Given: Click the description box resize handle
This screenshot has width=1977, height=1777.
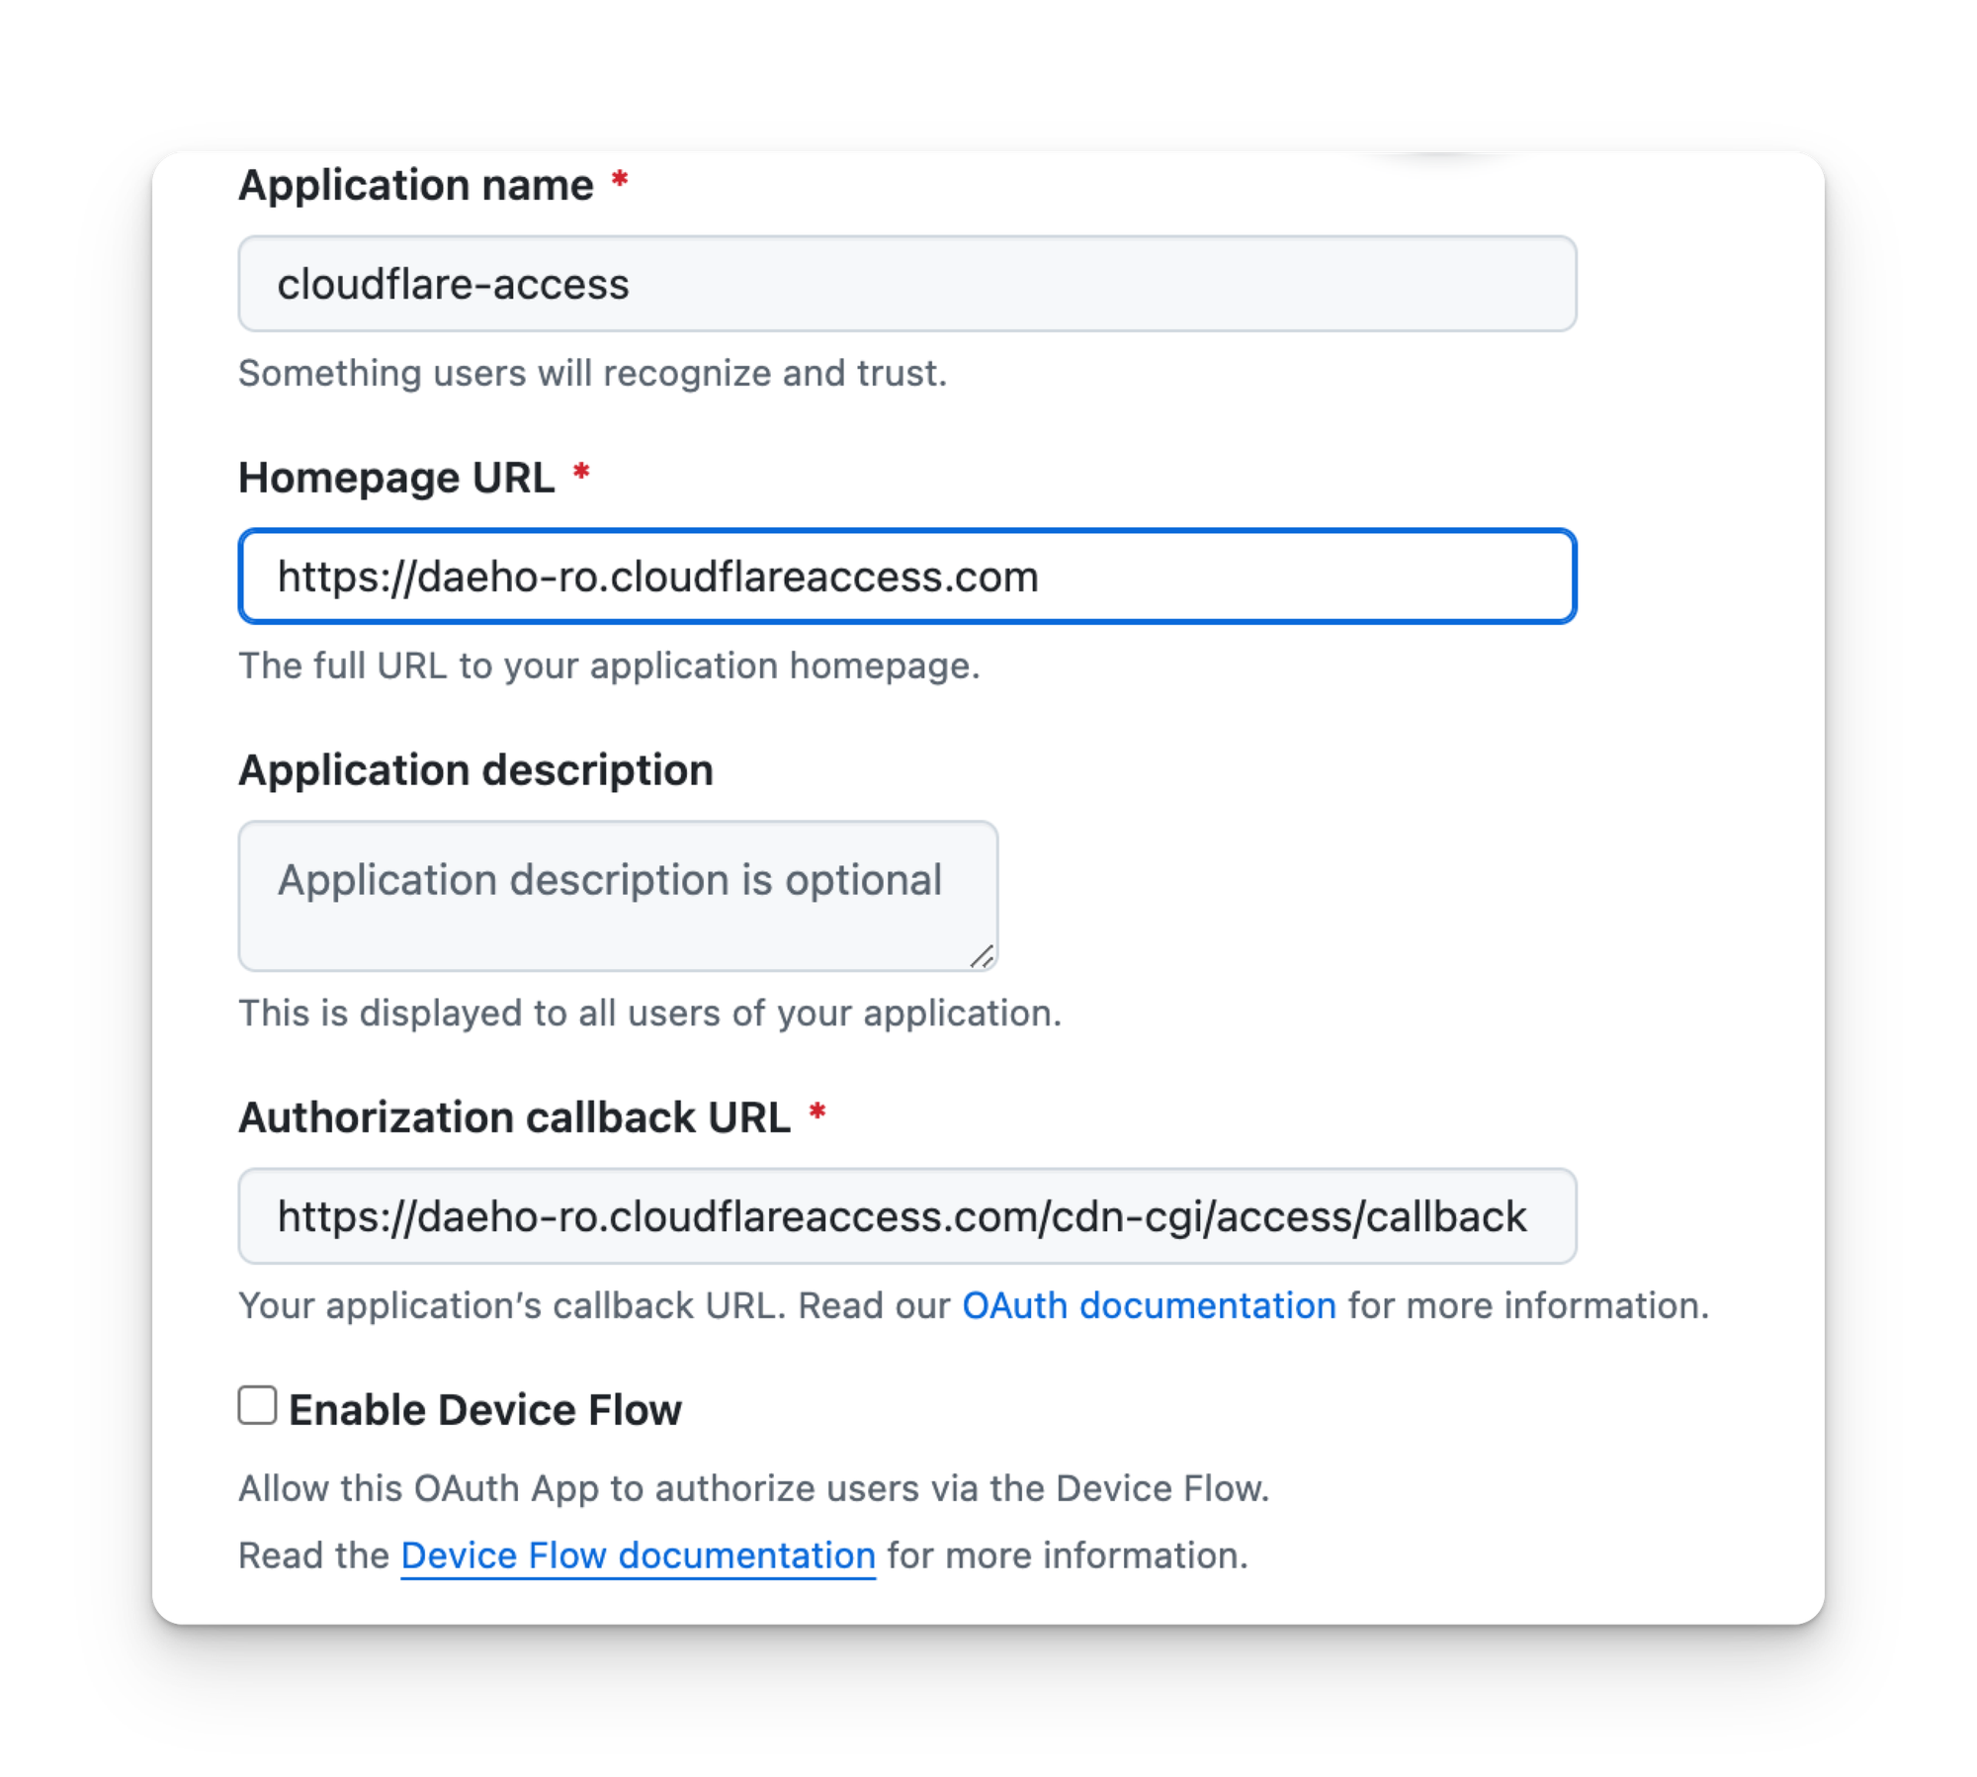Looking at the screenshot, I should click(982, 956).
